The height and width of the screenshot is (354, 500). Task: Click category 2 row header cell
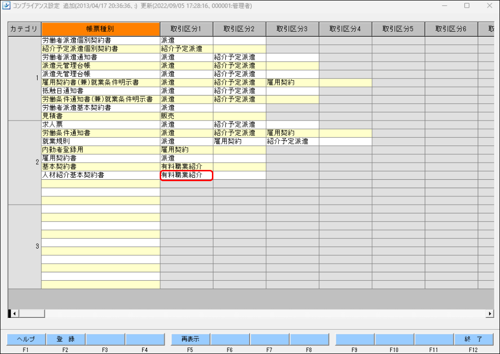24,163
